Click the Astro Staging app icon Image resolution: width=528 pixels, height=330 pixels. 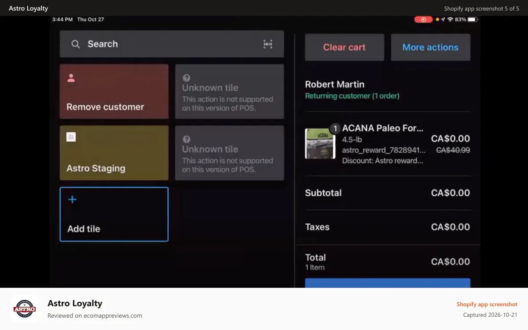coord(71,137)
